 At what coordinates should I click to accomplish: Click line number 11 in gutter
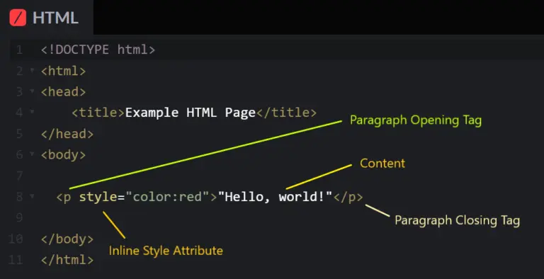pyautogui.click(x=16, y=260)
